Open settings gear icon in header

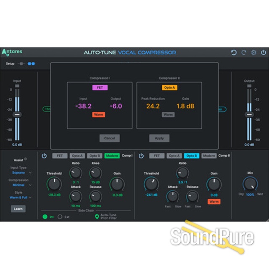(253, 53)
